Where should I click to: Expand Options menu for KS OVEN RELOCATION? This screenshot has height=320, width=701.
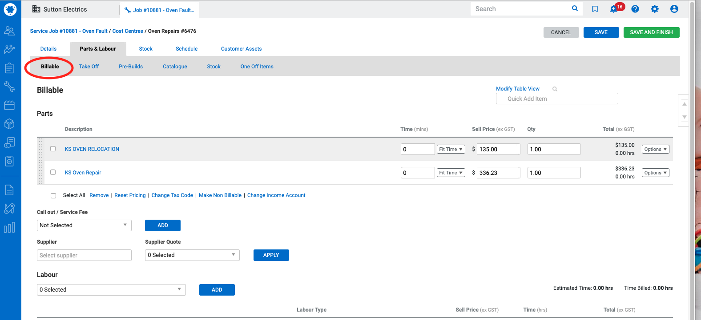(655, 149)
